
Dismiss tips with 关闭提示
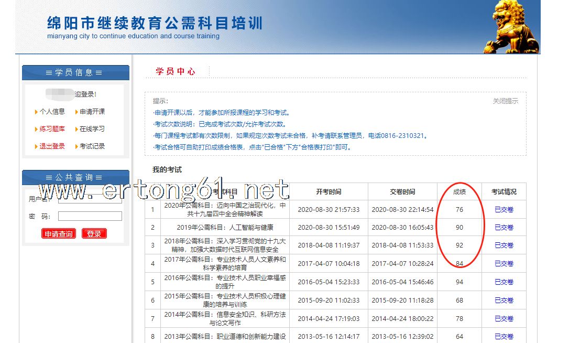[505, 101]
